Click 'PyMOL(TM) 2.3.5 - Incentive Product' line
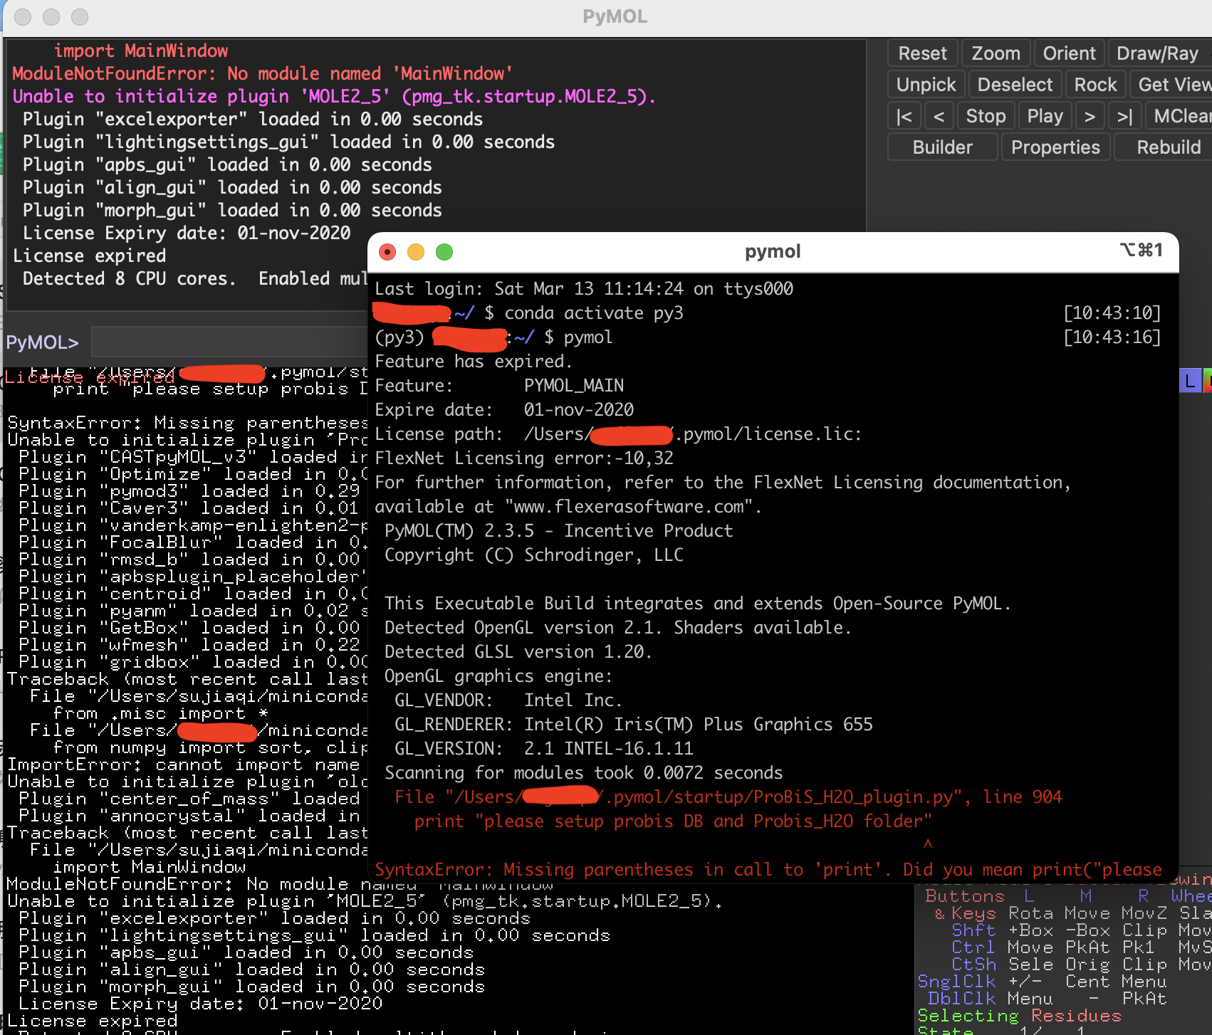The image size is (1212, 1035). pos(558,531)
